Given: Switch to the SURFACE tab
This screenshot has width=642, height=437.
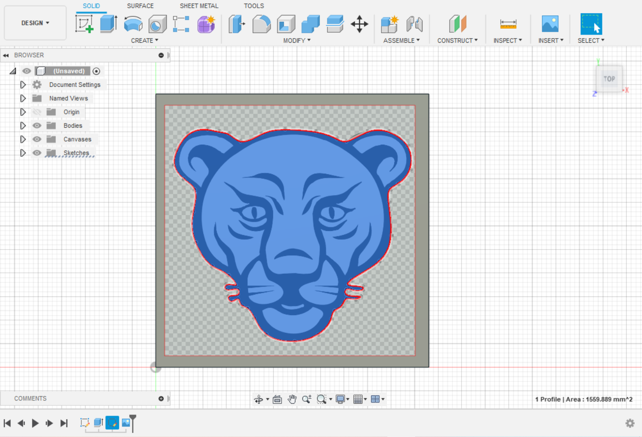Looking at the screenshot, I should point(140,6).
